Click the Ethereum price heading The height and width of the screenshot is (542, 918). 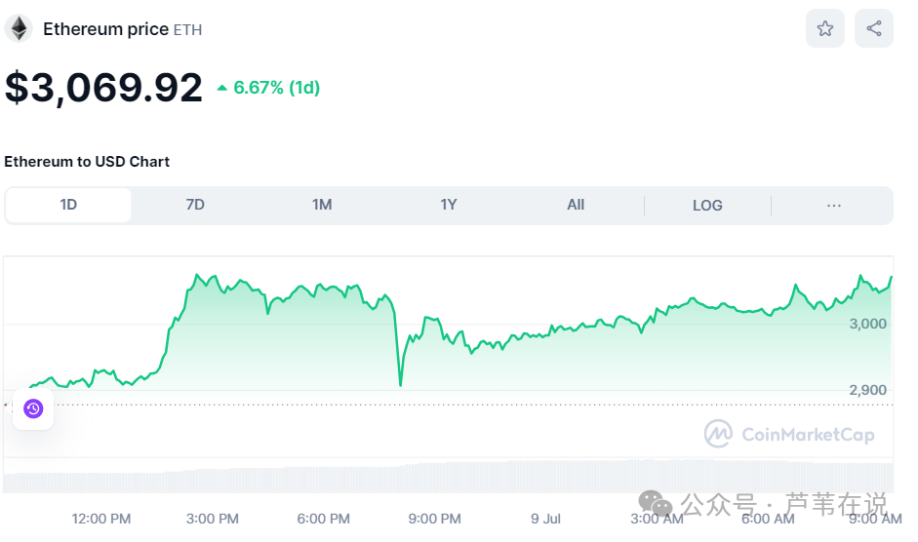(105, 29)
